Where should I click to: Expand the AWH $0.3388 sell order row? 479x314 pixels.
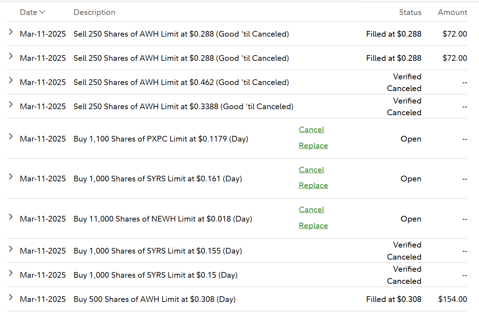tap(11, 105)
